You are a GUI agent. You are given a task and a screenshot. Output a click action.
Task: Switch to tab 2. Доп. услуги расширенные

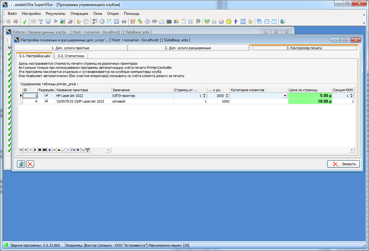point(188,48)
